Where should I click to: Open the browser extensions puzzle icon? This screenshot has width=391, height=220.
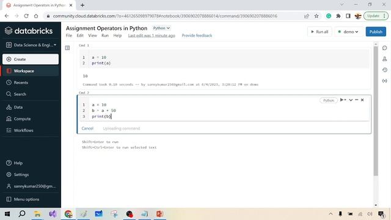(x=338, y=16)
